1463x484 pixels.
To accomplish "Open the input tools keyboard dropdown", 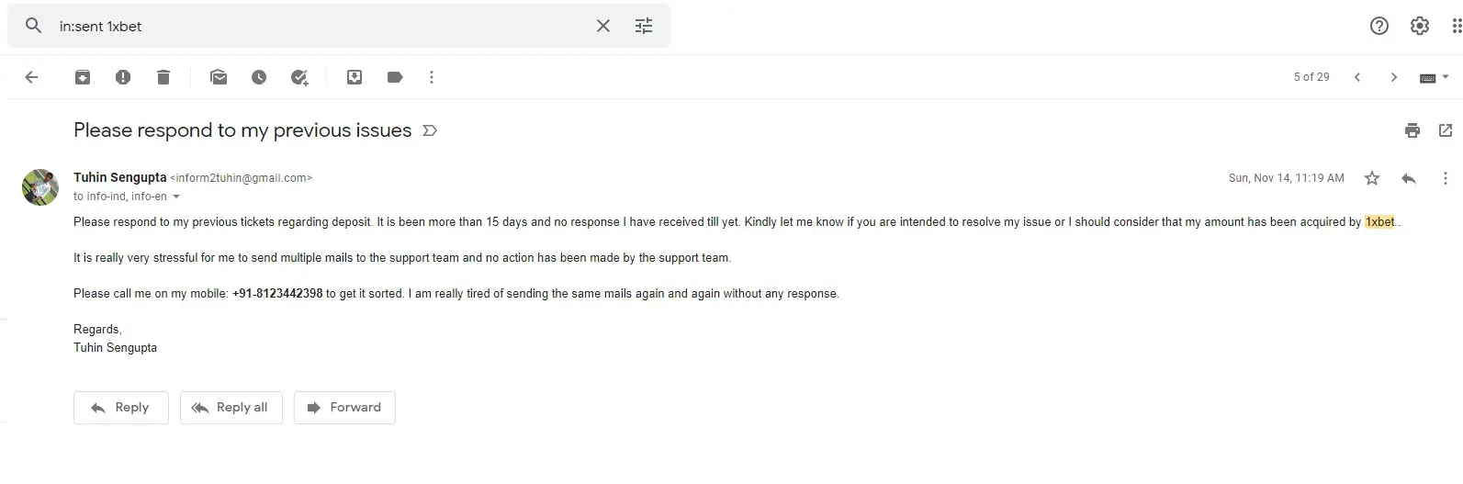I will point(1434,77).
